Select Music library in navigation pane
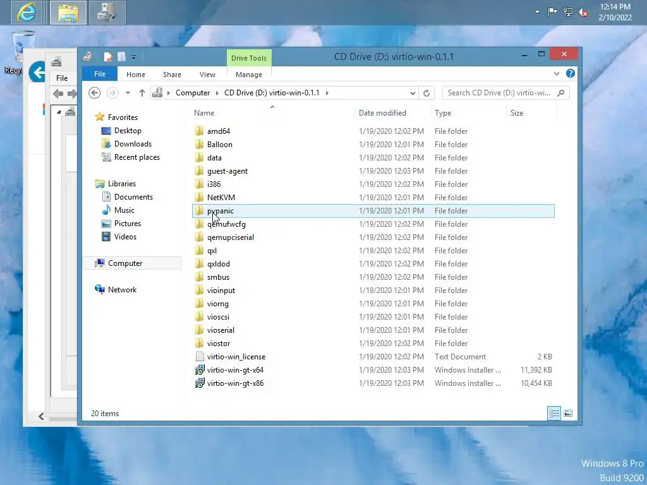647x485 pixels. [x=124, y=210]
